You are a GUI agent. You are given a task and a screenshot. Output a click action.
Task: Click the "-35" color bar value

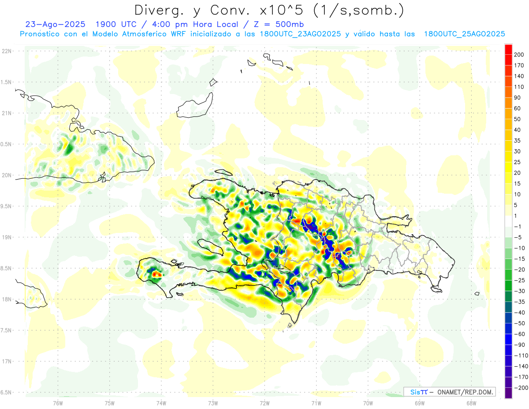tap(519, 302)
